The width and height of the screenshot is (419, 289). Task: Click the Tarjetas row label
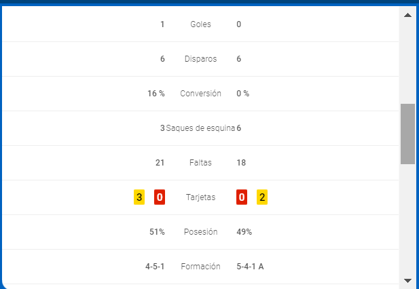click(x=200, y=197)
